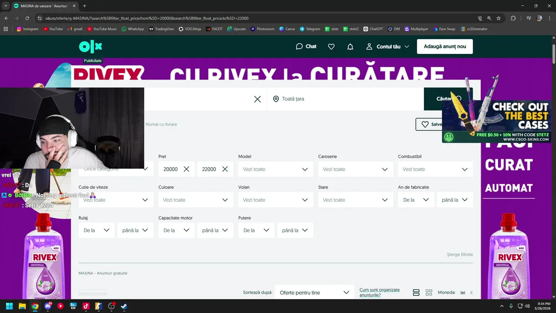Switch to list view layout
Screen dimensions: 556x313
pos(416,293)
